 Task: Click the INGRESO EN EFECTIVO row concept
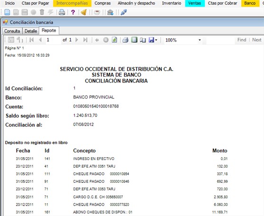coord(94,159)
